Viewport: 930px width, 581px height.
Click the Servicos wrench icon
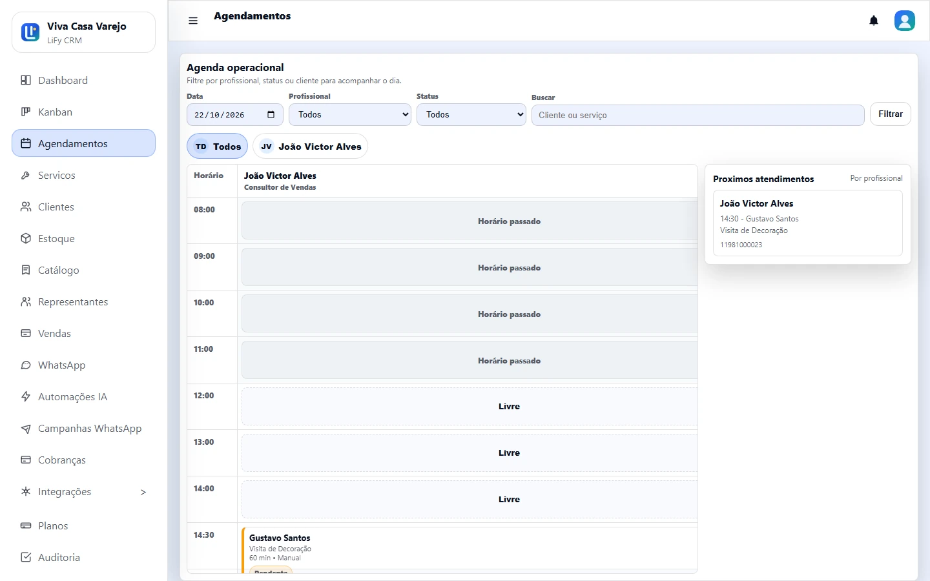(x=26, y=176)
